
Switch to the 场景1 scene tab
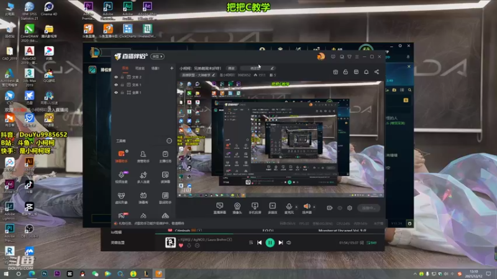155,68
